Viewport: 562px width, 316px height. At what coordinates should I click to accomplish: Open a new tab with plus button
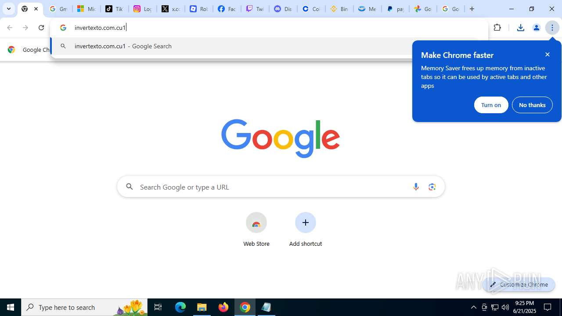[x=472, y=9]
